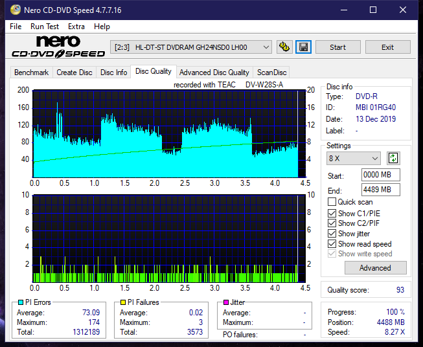
Task: Click the Speed value 8.27 X
Action: pos(394,332)
